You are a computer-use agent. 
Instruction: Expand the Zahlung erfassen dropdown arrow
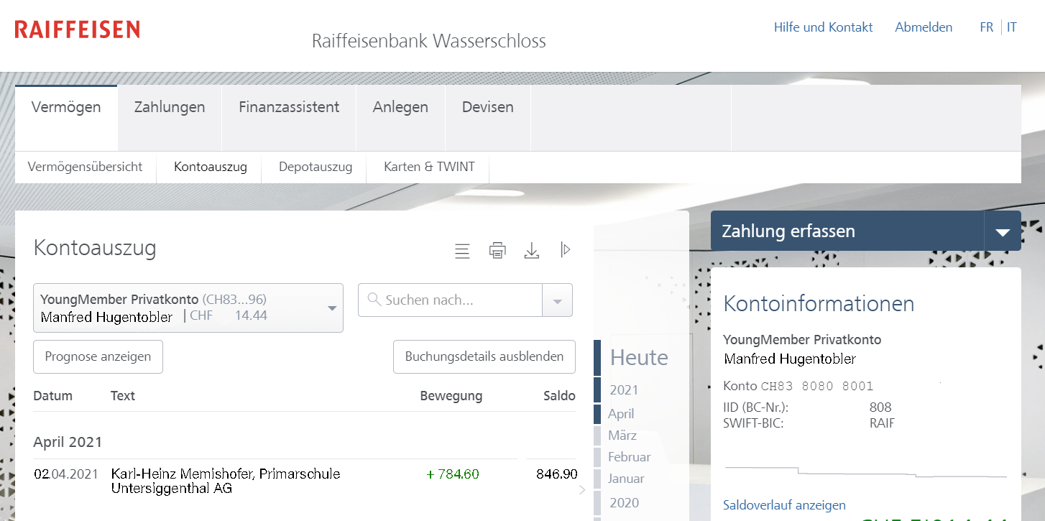(x=1003, y=231)
